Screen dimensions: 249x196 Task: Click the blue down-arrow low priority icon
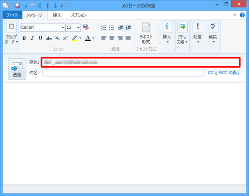(55, 5)
